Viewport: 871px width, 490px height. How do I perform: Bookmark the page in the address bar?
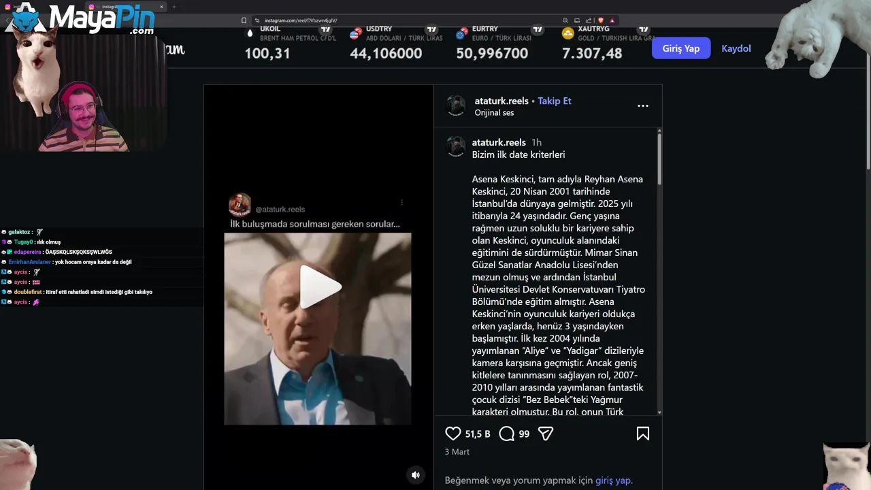coord(244,20)
